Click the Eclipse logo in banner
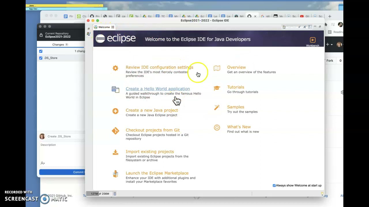The width and height of the screenshot is (369, 207). click(x=116, y=39)
